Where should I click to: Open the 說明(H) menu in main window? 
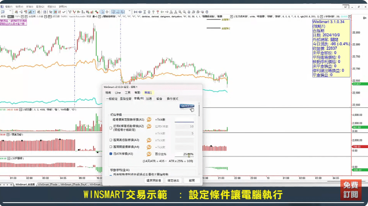pos(63,7)
